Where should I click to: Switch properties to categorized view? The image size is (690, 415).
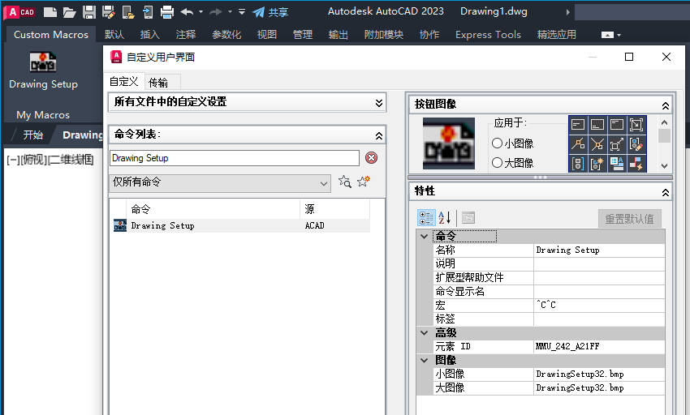pyautogui.click(x=426, y=217)
